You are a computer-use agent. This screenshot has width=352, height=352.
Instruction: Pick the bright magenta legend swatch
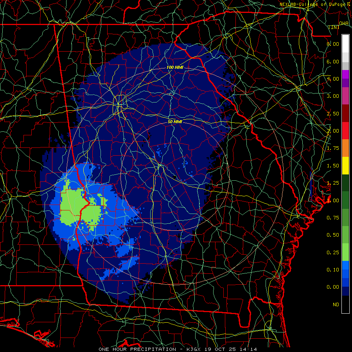click(345, 74)
